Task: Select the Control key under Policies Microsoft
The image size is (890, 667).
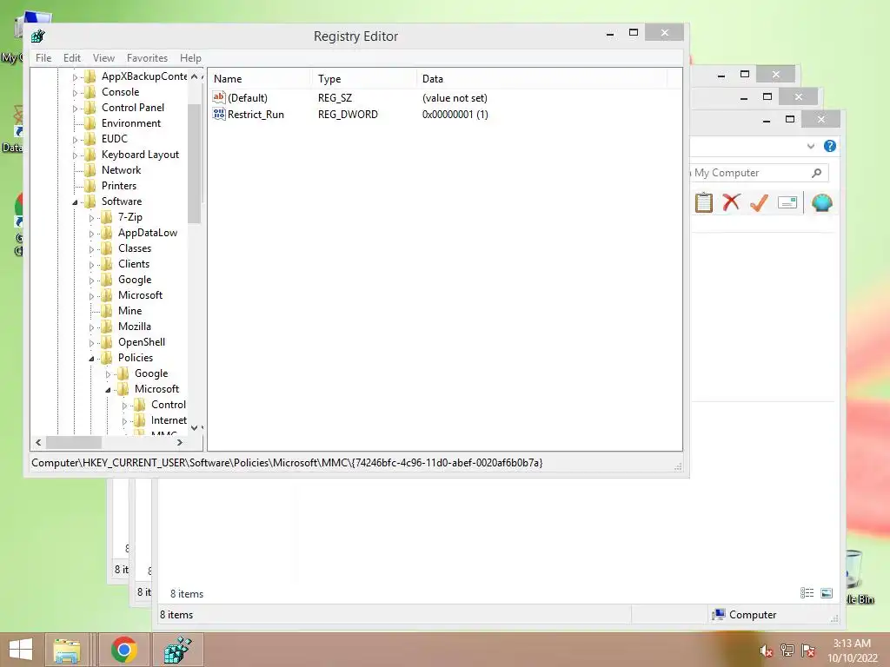Action: pyautogui.click(x=168, y=405)
